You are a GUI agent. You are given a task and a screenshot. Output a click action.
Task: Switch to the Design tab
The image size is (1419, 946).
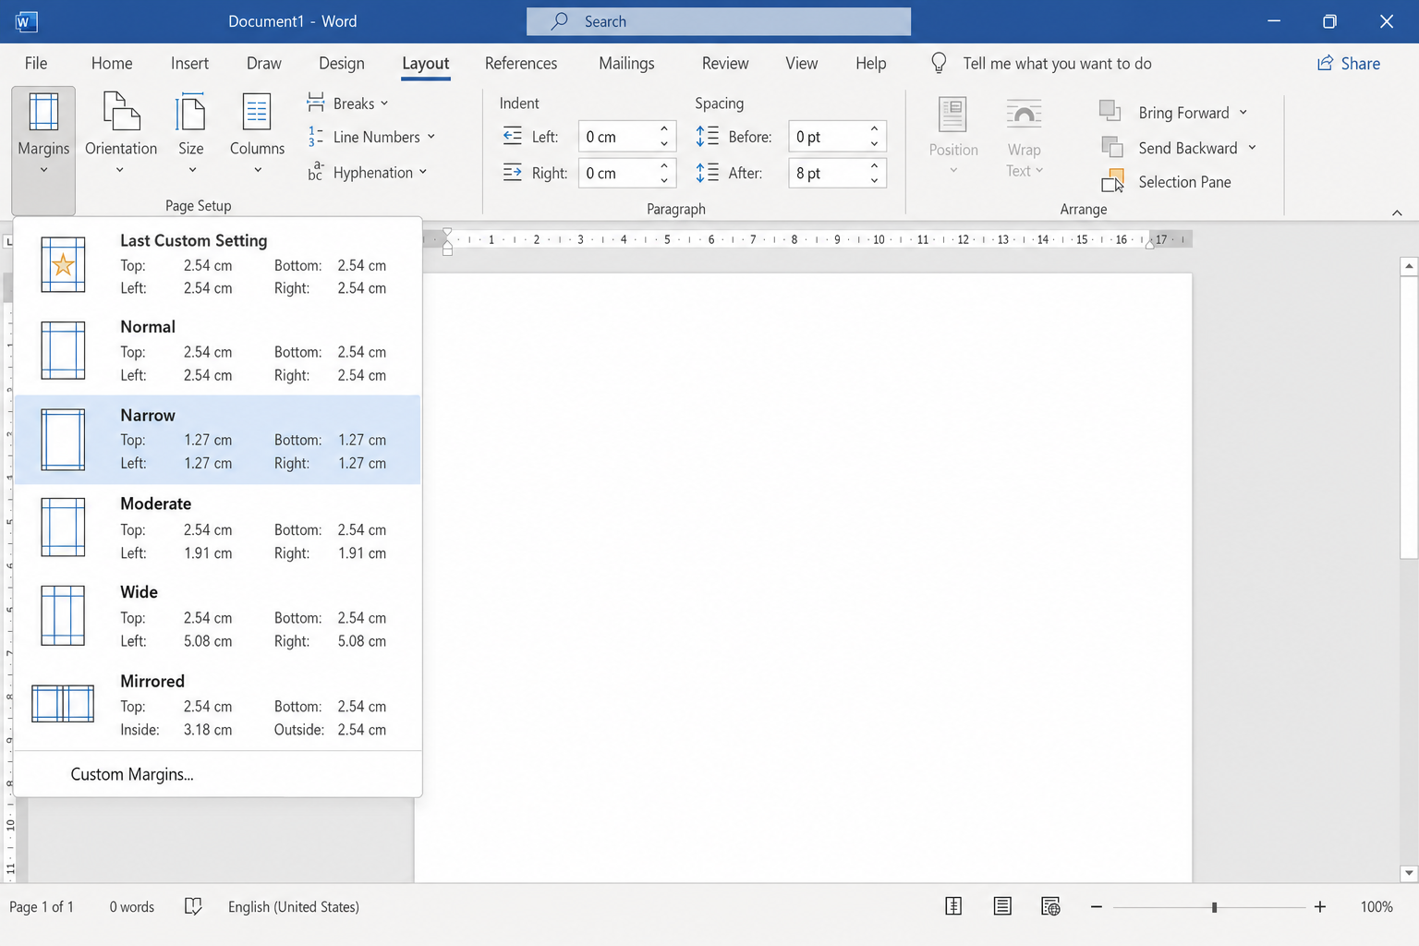coord(342,63)
